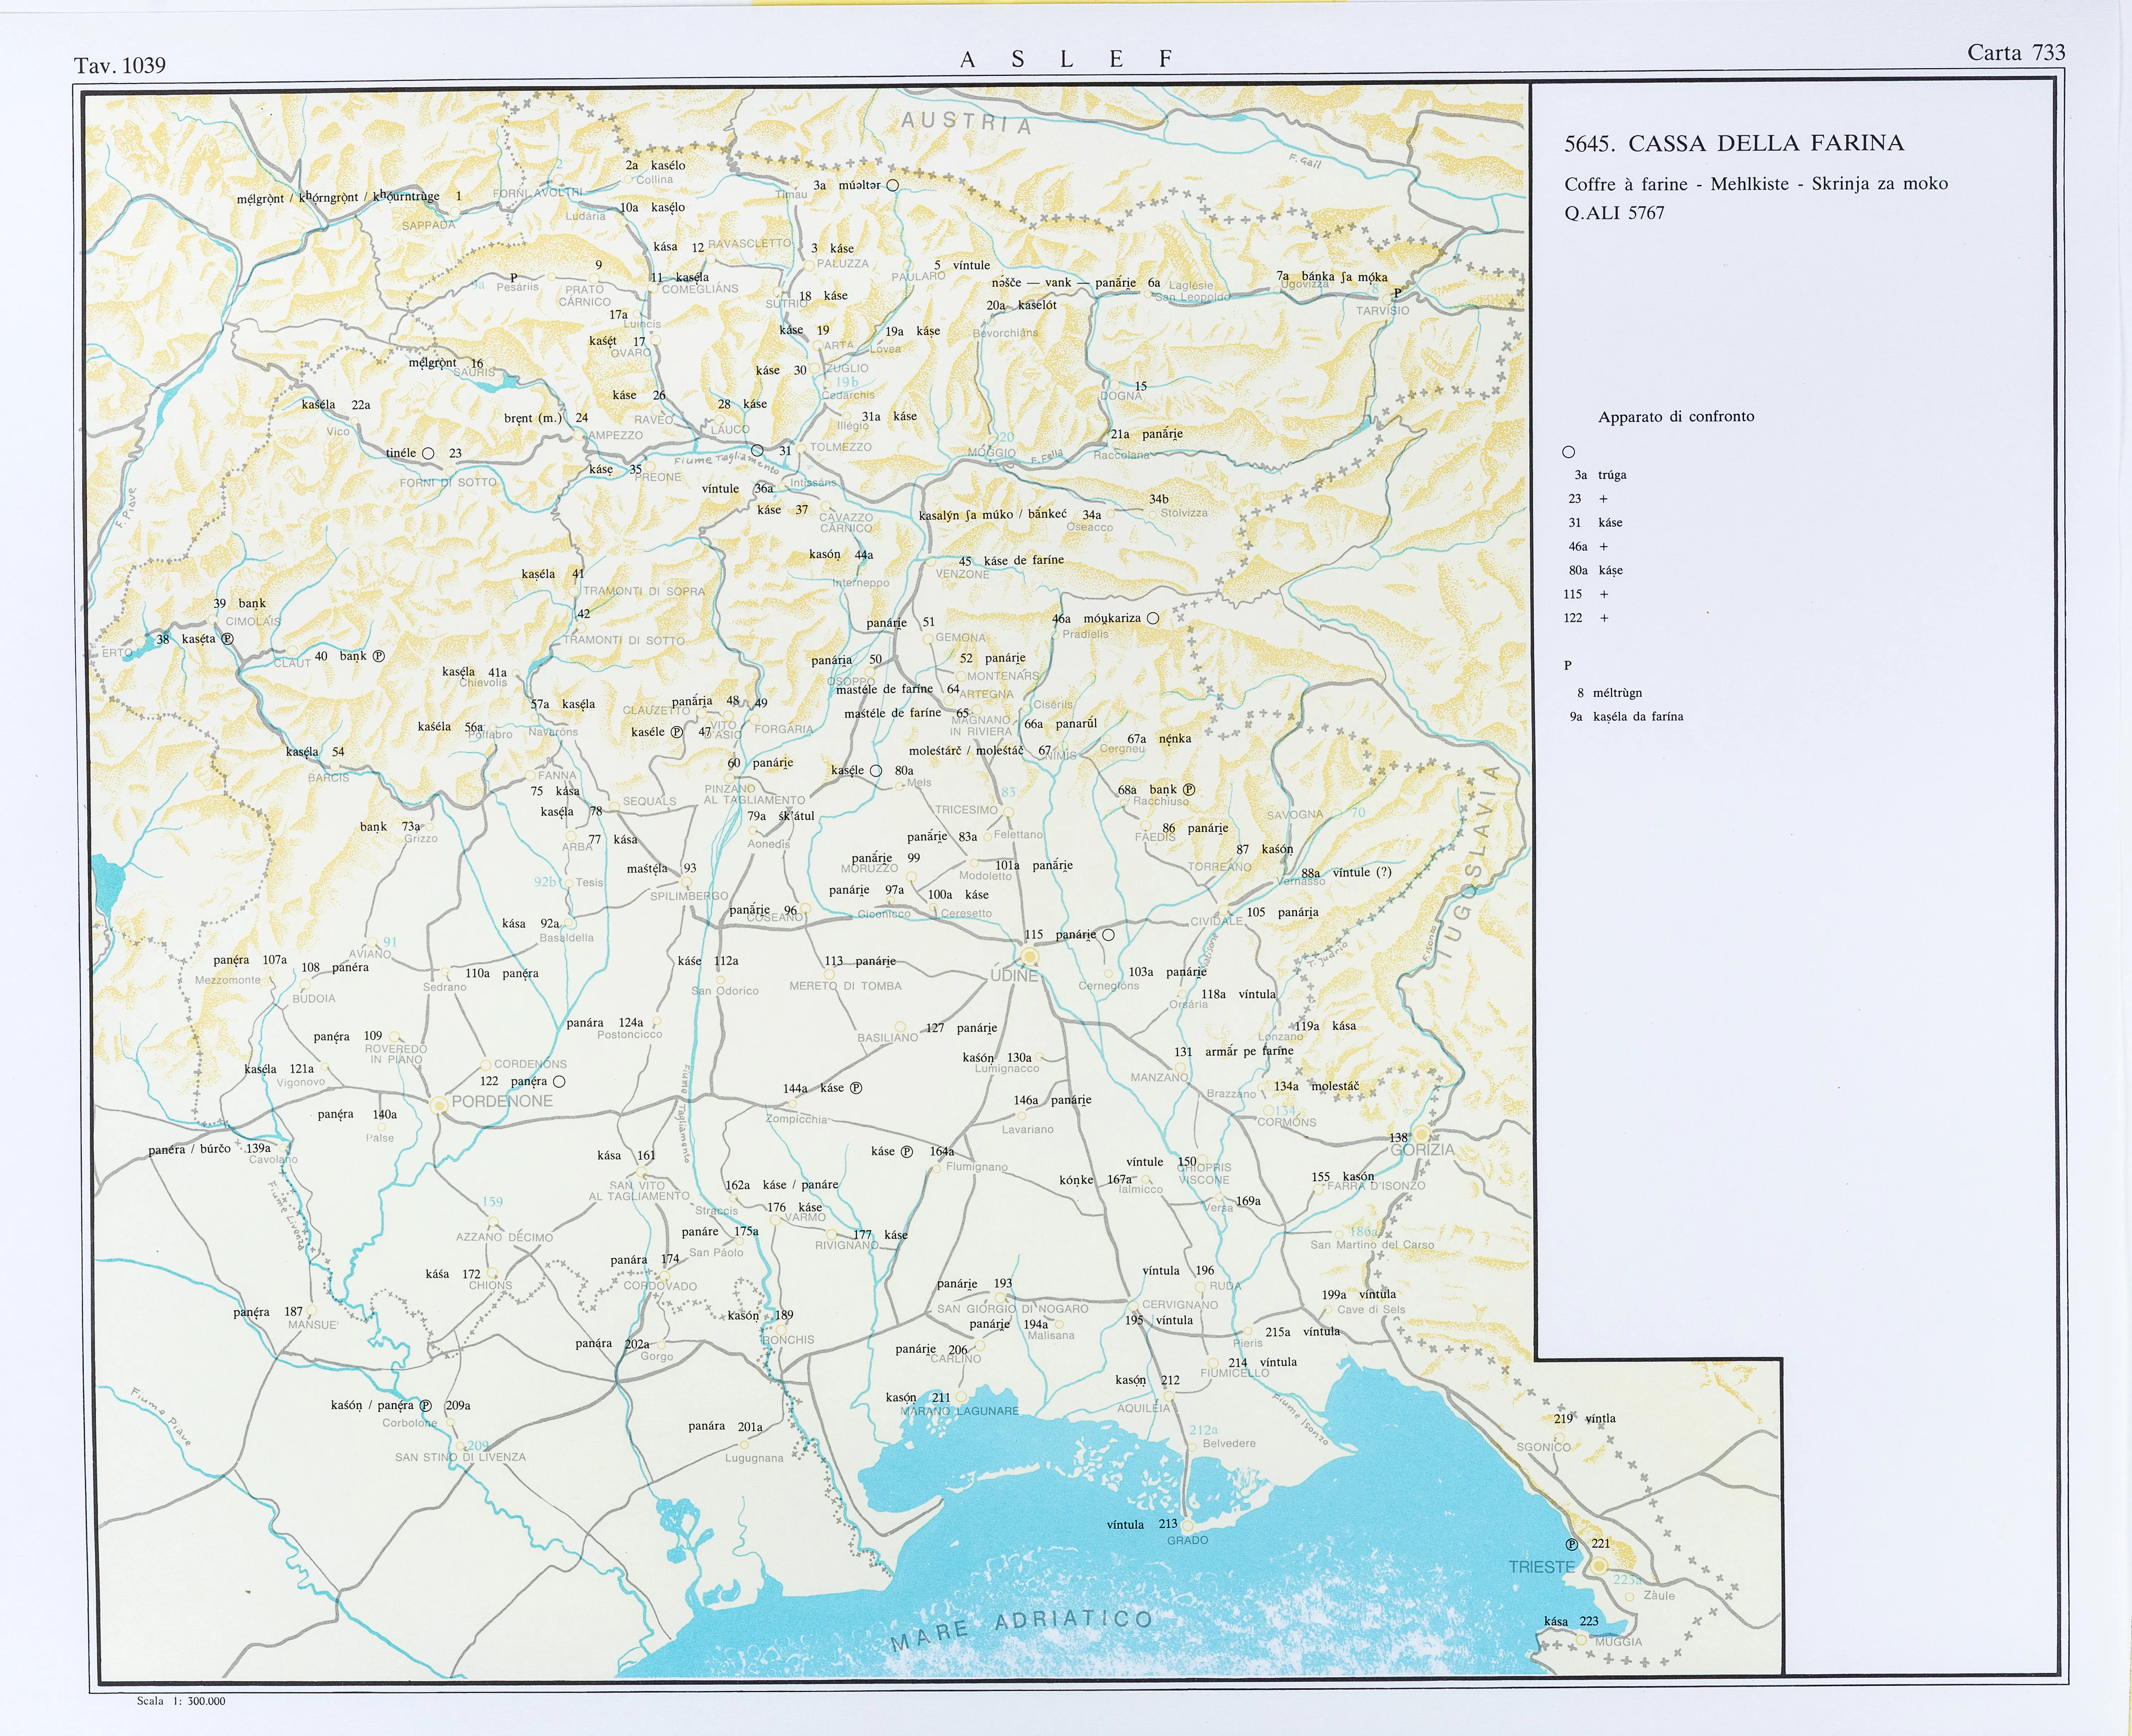Viewport: 2132px width, 1736px height.
Task: Click the circle marker after móukariza 46a
Action: tap(1153, 618)
